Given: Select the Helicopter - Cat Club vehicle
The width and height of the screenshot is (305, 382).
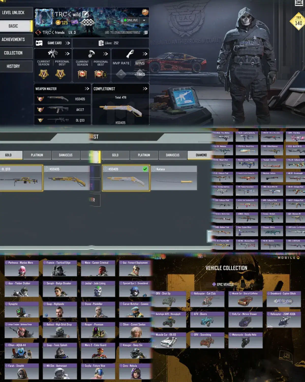Looking at the screenshot, I should point(207,299).
